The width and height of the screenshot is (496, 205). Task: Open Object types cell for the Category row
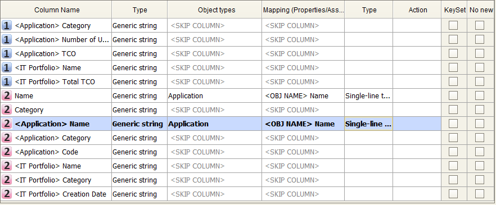point(214,110)
